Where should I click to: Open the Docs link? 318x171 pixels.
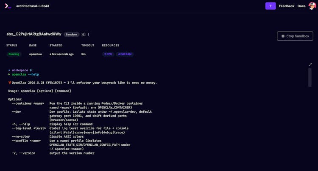tap(301, 6)
